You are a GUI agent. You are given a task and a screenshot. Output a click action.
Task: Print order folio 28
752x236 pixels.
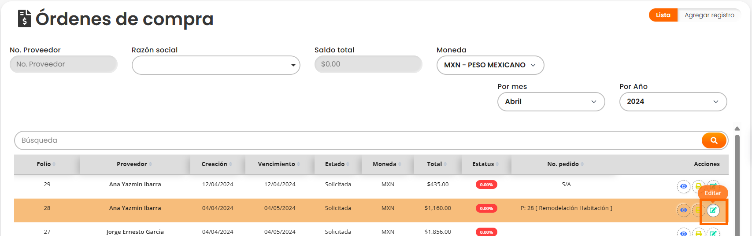click(x=698, y=210)
